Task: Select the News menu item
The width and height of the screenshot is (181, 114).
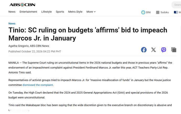Action: pyautogui.click(x=12, y=12)
